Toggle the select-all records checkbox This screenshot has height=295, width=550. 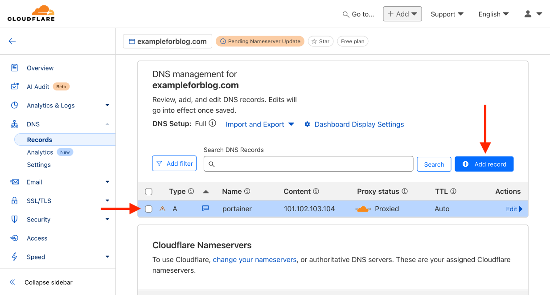coord(149,192)
